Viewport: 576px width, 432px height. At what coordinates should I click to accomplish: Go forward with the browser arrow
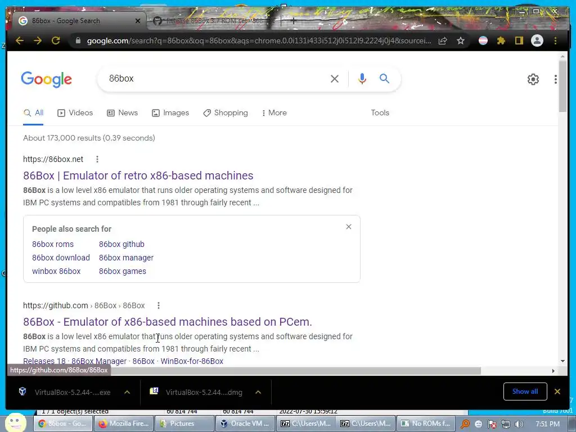click(38, 40)
